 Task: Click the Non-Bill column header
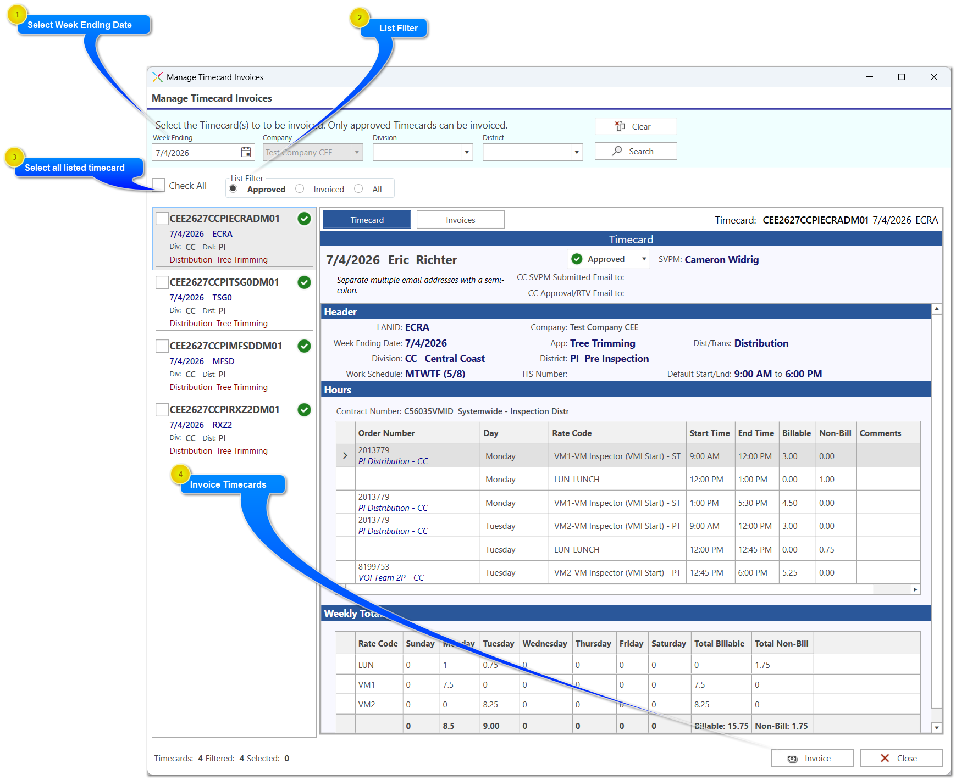pyautogui.click(x=836, y=433)
